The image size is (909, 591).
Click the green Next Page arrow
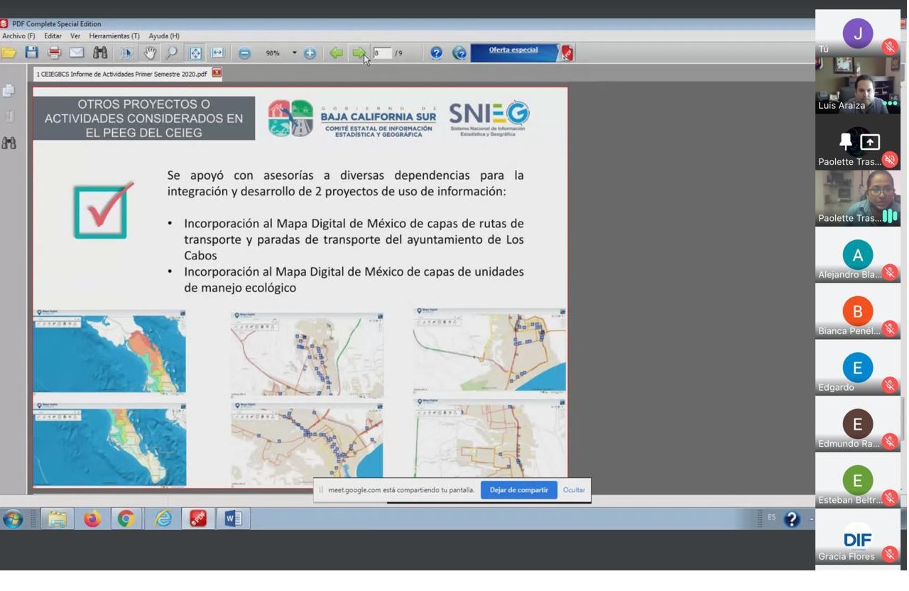coord(359,53)
